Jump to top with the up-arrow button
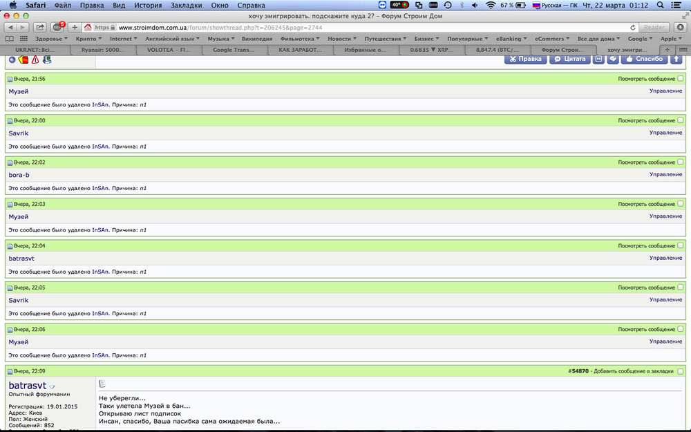 pyautogui.click(x=676, y=59)
